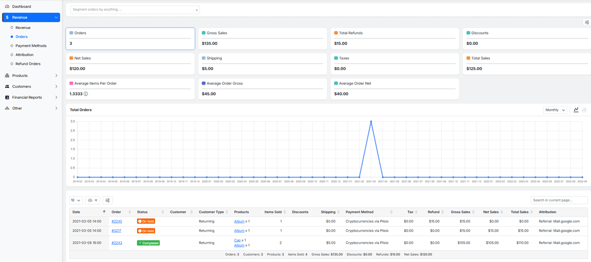Open rows-per-page dropdown showing 10
591x262 pixels.
click(76, 200)
